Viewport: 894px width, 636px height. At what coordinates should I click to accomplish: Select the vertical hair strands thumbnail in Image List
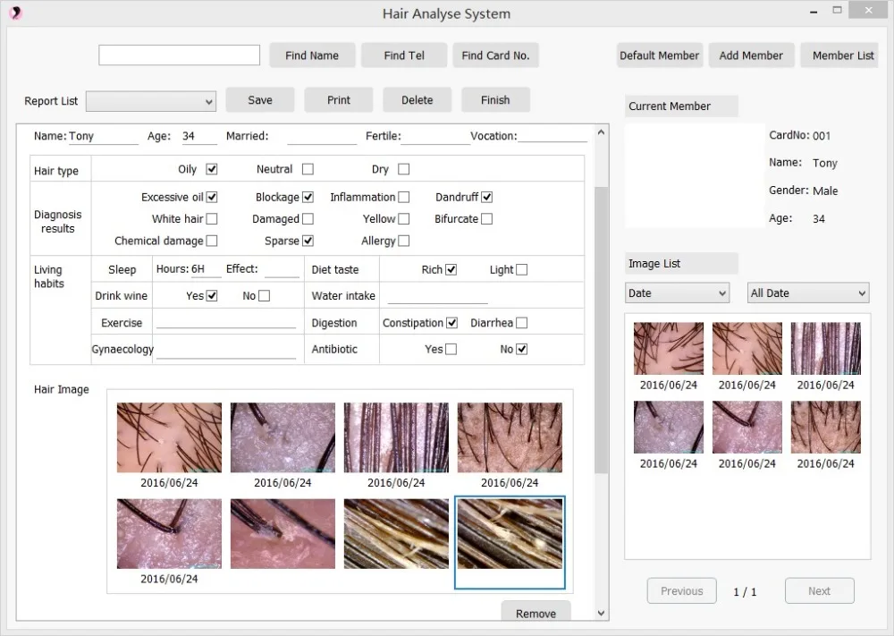tap(825, 349)
